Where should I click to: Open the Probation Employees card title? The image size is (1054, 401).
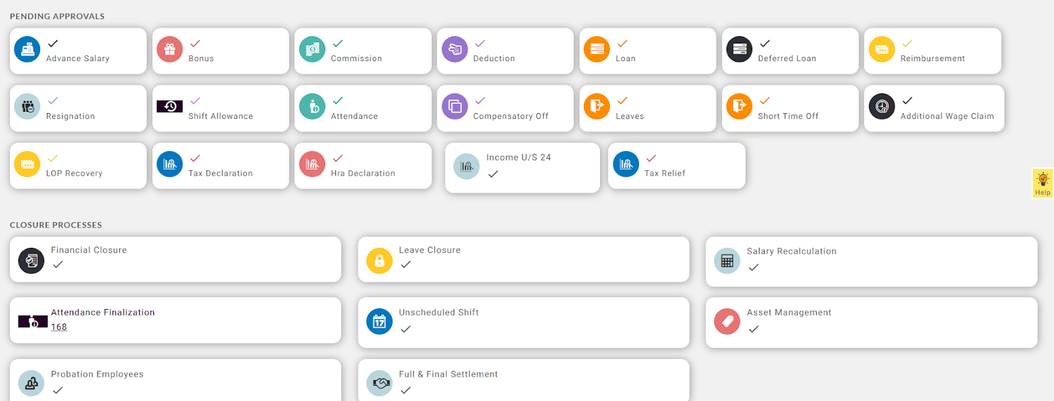point(97,374)
